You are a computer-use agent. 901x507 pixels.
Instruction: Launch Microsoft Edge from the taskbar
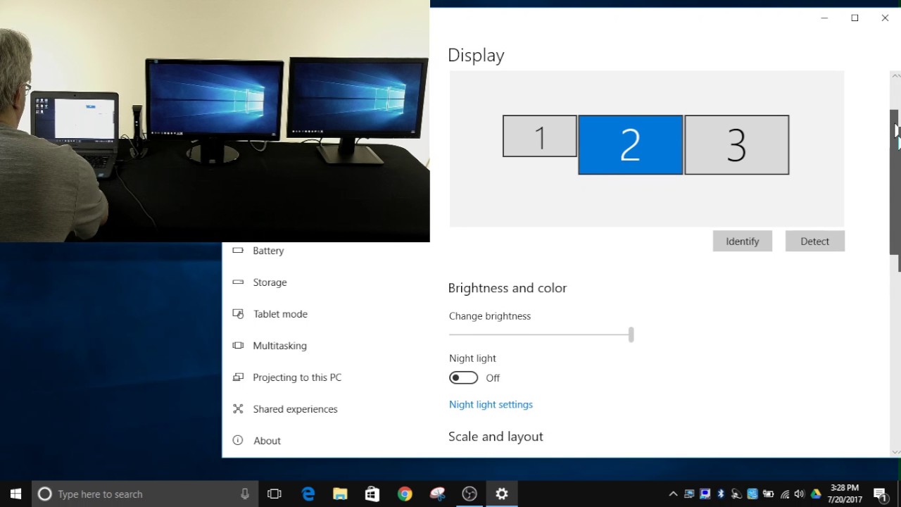[x=308, y=494]
